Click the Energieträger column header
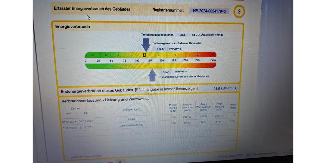 click(x=131, y=109)
